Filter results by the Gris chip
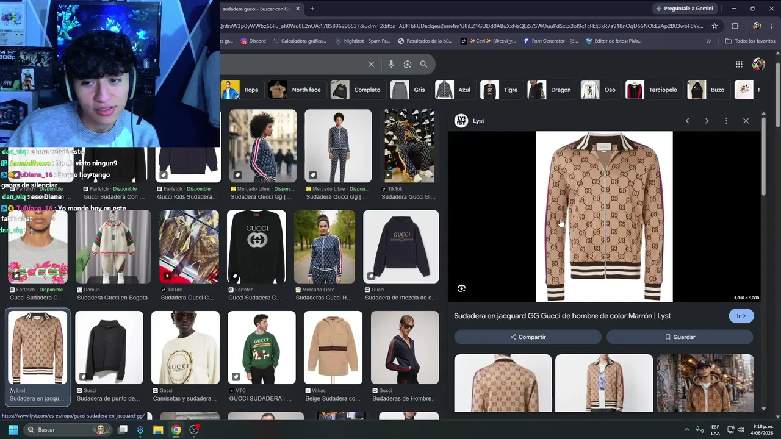Viewport: 781px width, 439px height. click(x=409, y=90)
